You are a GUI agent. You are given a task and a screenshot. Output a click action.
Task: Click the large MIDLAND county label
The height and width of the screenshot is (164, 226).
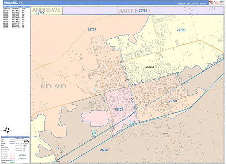tap(53, 86)
